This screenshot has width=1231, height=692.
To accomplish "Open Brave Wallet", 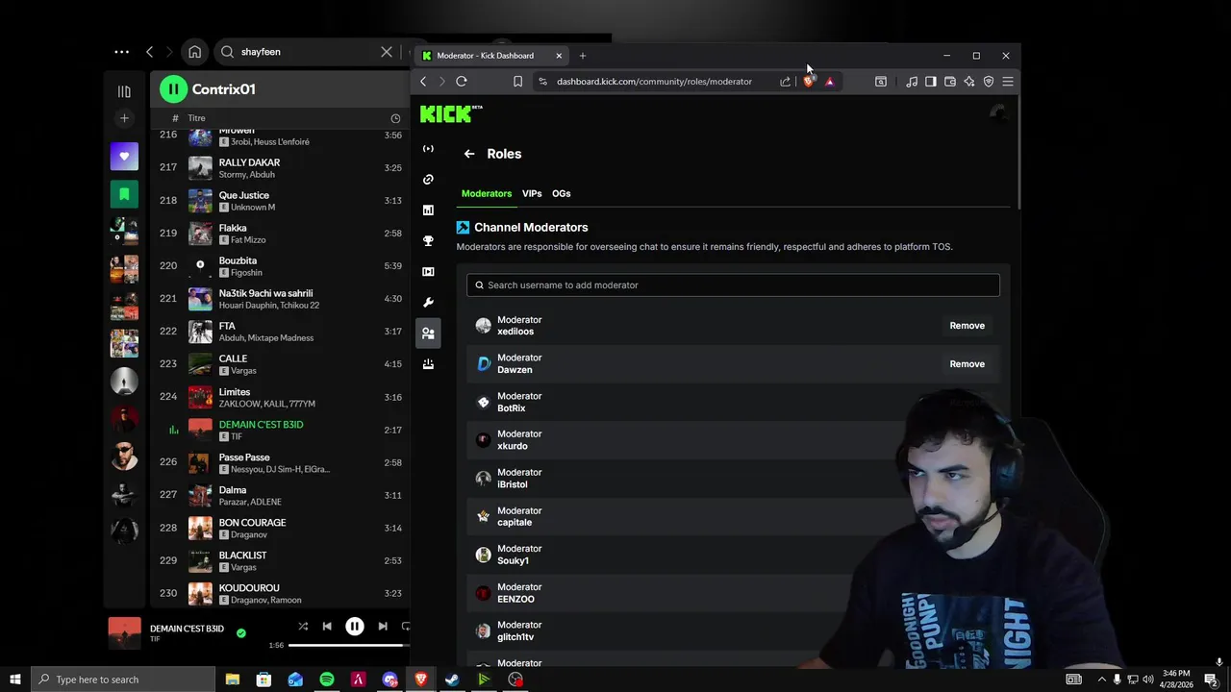I will [950, 82].
